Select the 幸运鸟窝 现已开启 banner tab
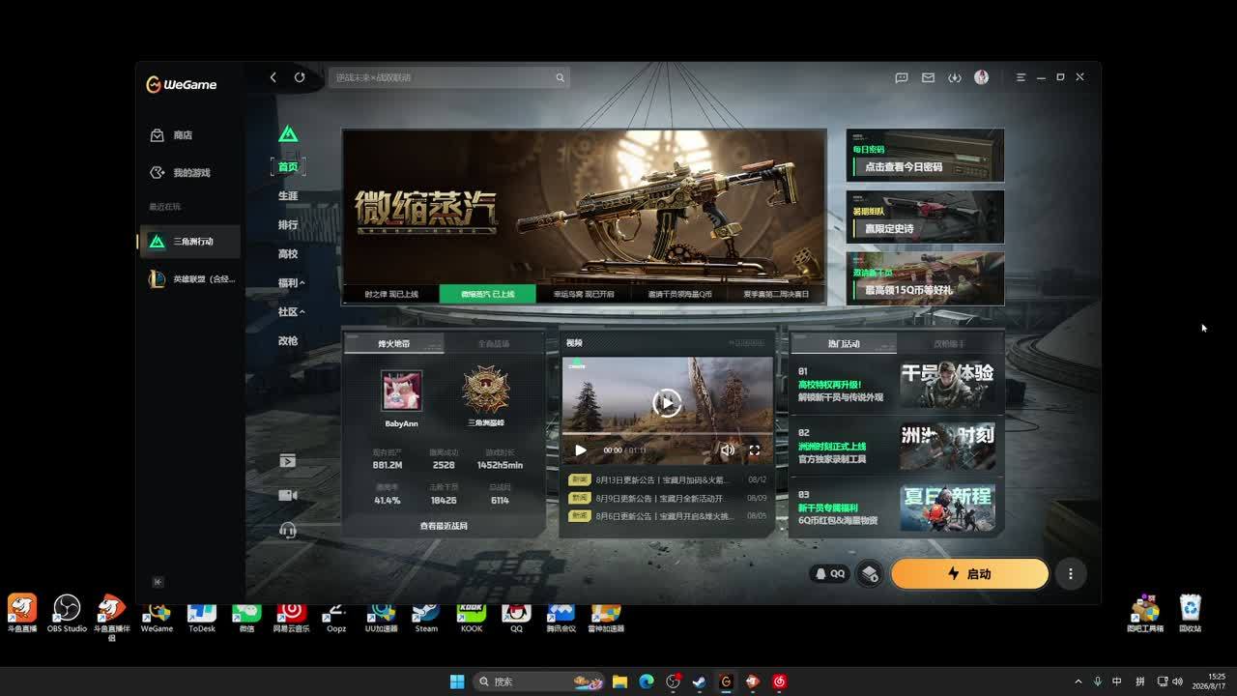The width and height of the screenshot is (1237, 696). click(584, 294)
